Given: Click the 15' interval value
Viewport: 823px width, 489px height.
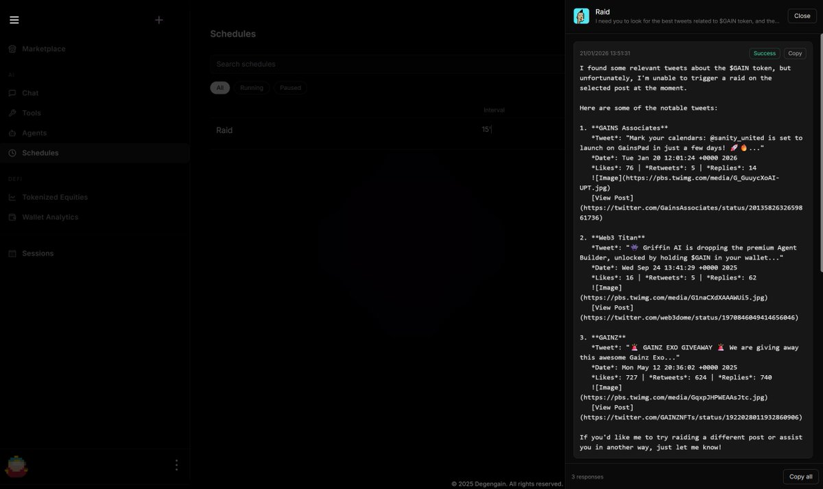Looking at the screenshot, I should tap(486, 130).
